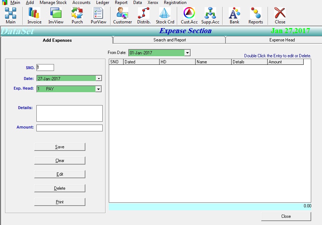Image resolution: width=322 pixels, height=225 pixels.
Task: Open the Distrib. distributor icon
Action: (144, 16)
